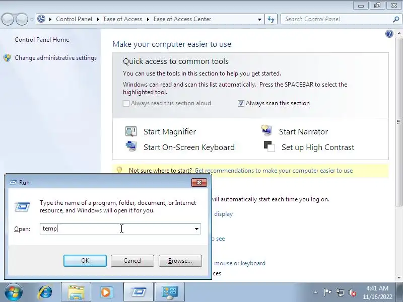Click the search magnifier in Control Panel search
Image resolution: width=403 pixels, height=302 pixels.
[396, 19]
